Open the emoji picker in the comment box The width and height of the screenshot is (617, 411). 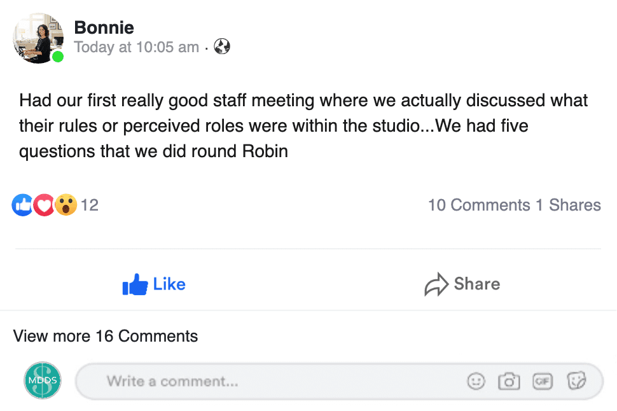point(476,381)
